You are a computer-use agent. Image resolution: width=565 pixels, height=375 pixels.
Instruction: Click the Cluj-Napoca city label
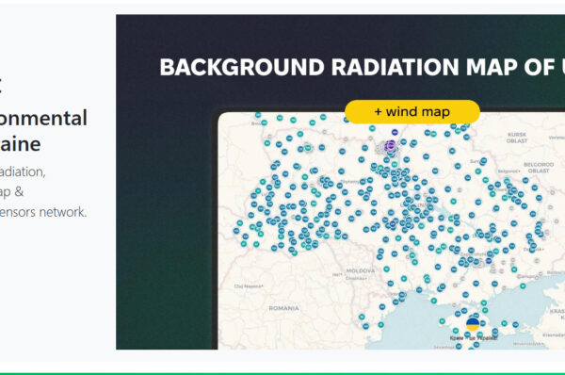(x=249, y=286)
